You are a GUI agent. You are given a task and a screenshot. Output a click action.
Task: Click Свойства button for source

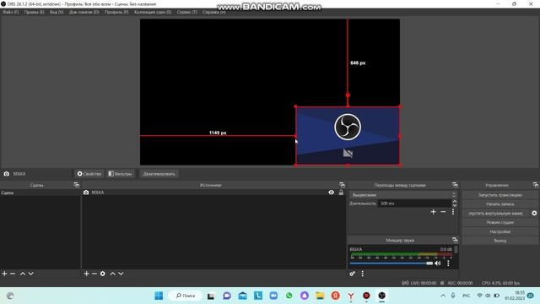(89, 174)
